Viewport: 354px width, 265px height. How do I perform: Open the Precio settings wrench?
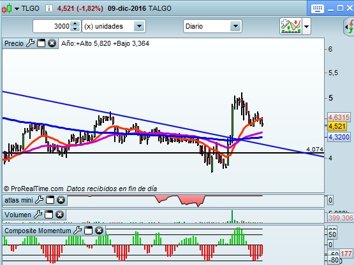pos(30,43)
